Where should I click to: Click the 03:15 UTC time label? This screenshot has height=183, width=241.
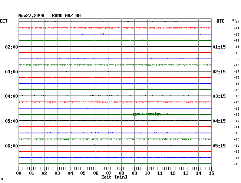[219, 96]
